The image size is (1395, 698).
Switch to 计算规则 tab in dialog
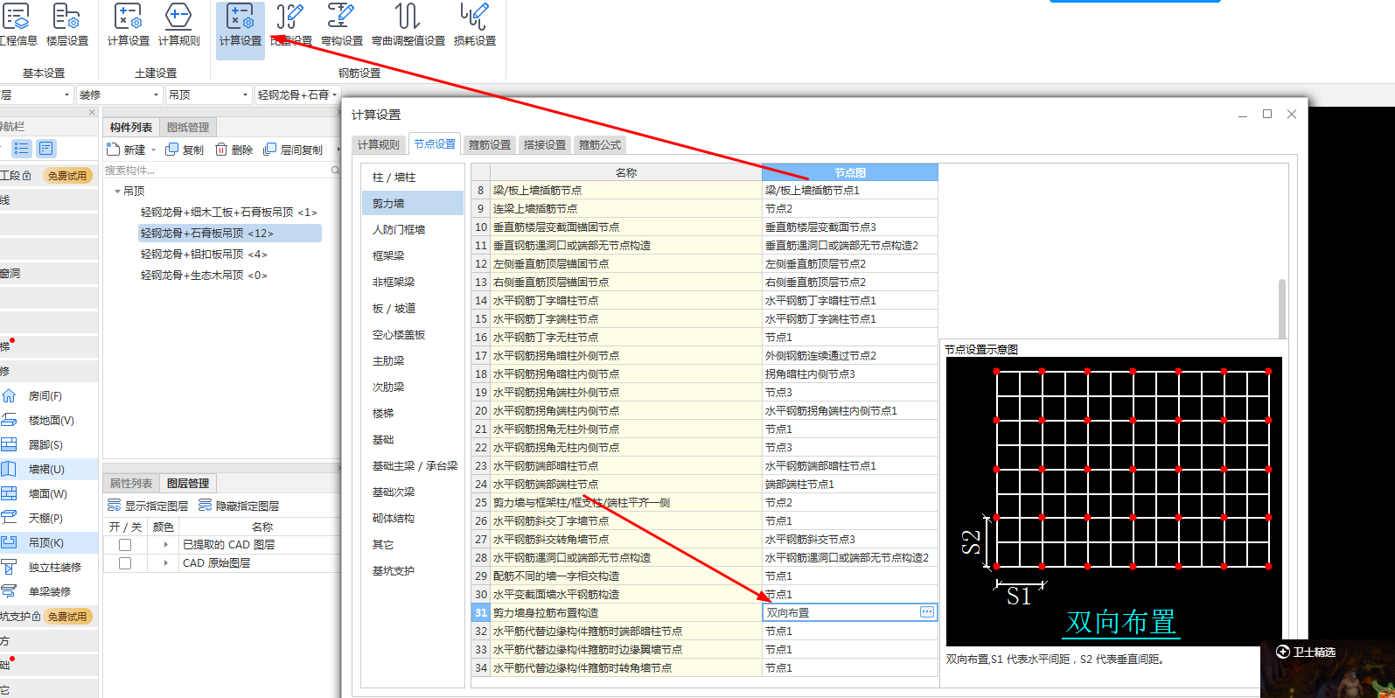[379, 145]
